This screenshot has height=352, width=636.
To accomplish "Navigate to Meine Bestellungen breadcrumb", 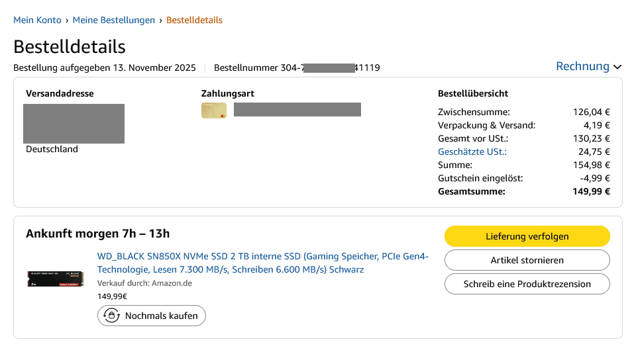I will [x=114, y=20].
